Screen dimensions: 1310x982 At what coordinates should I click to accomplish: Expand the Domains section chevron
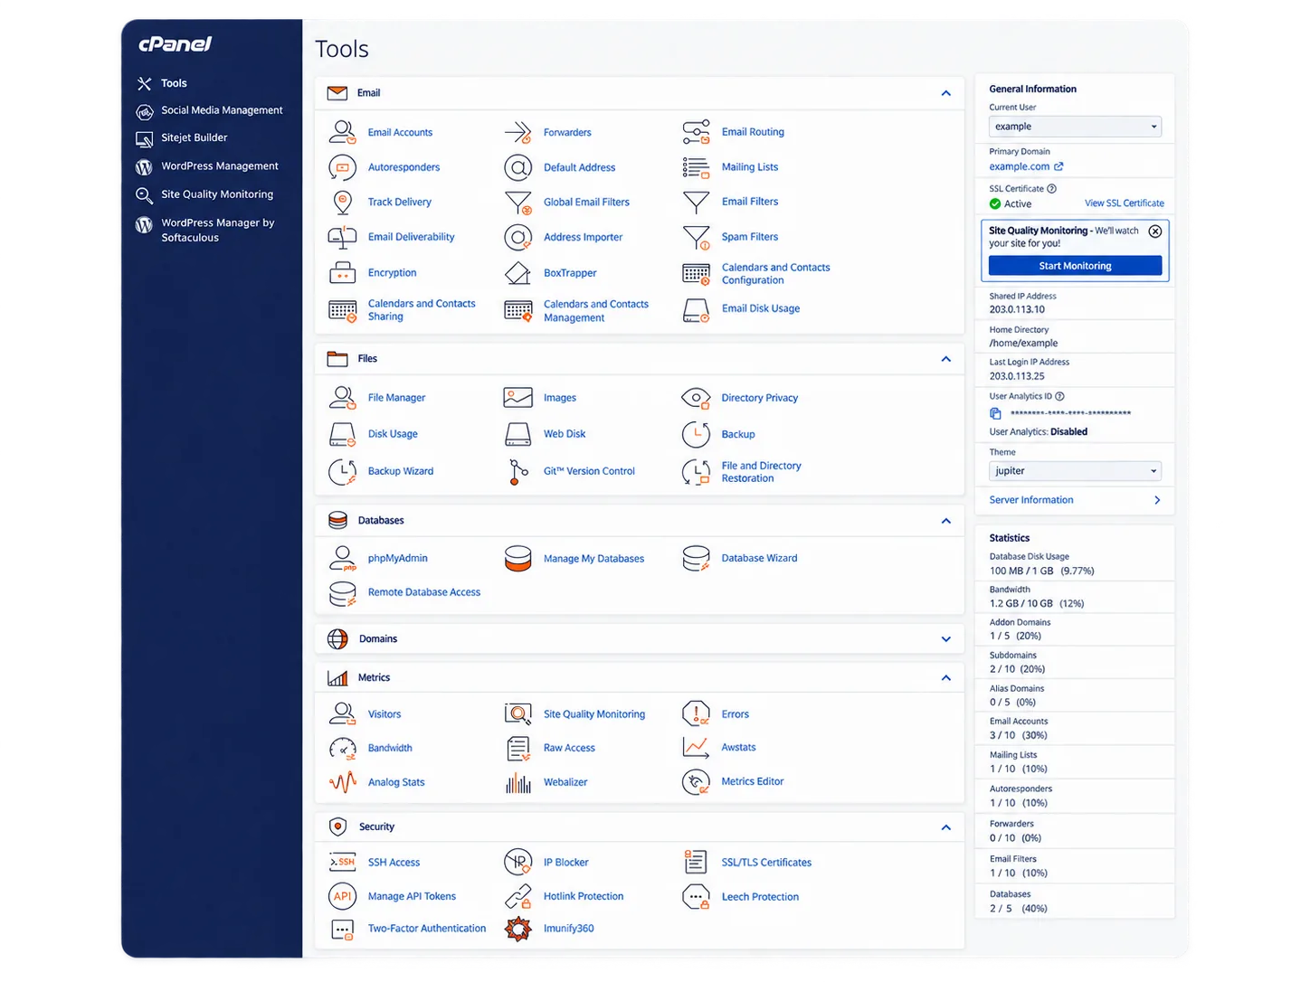(x=945, y=639)
